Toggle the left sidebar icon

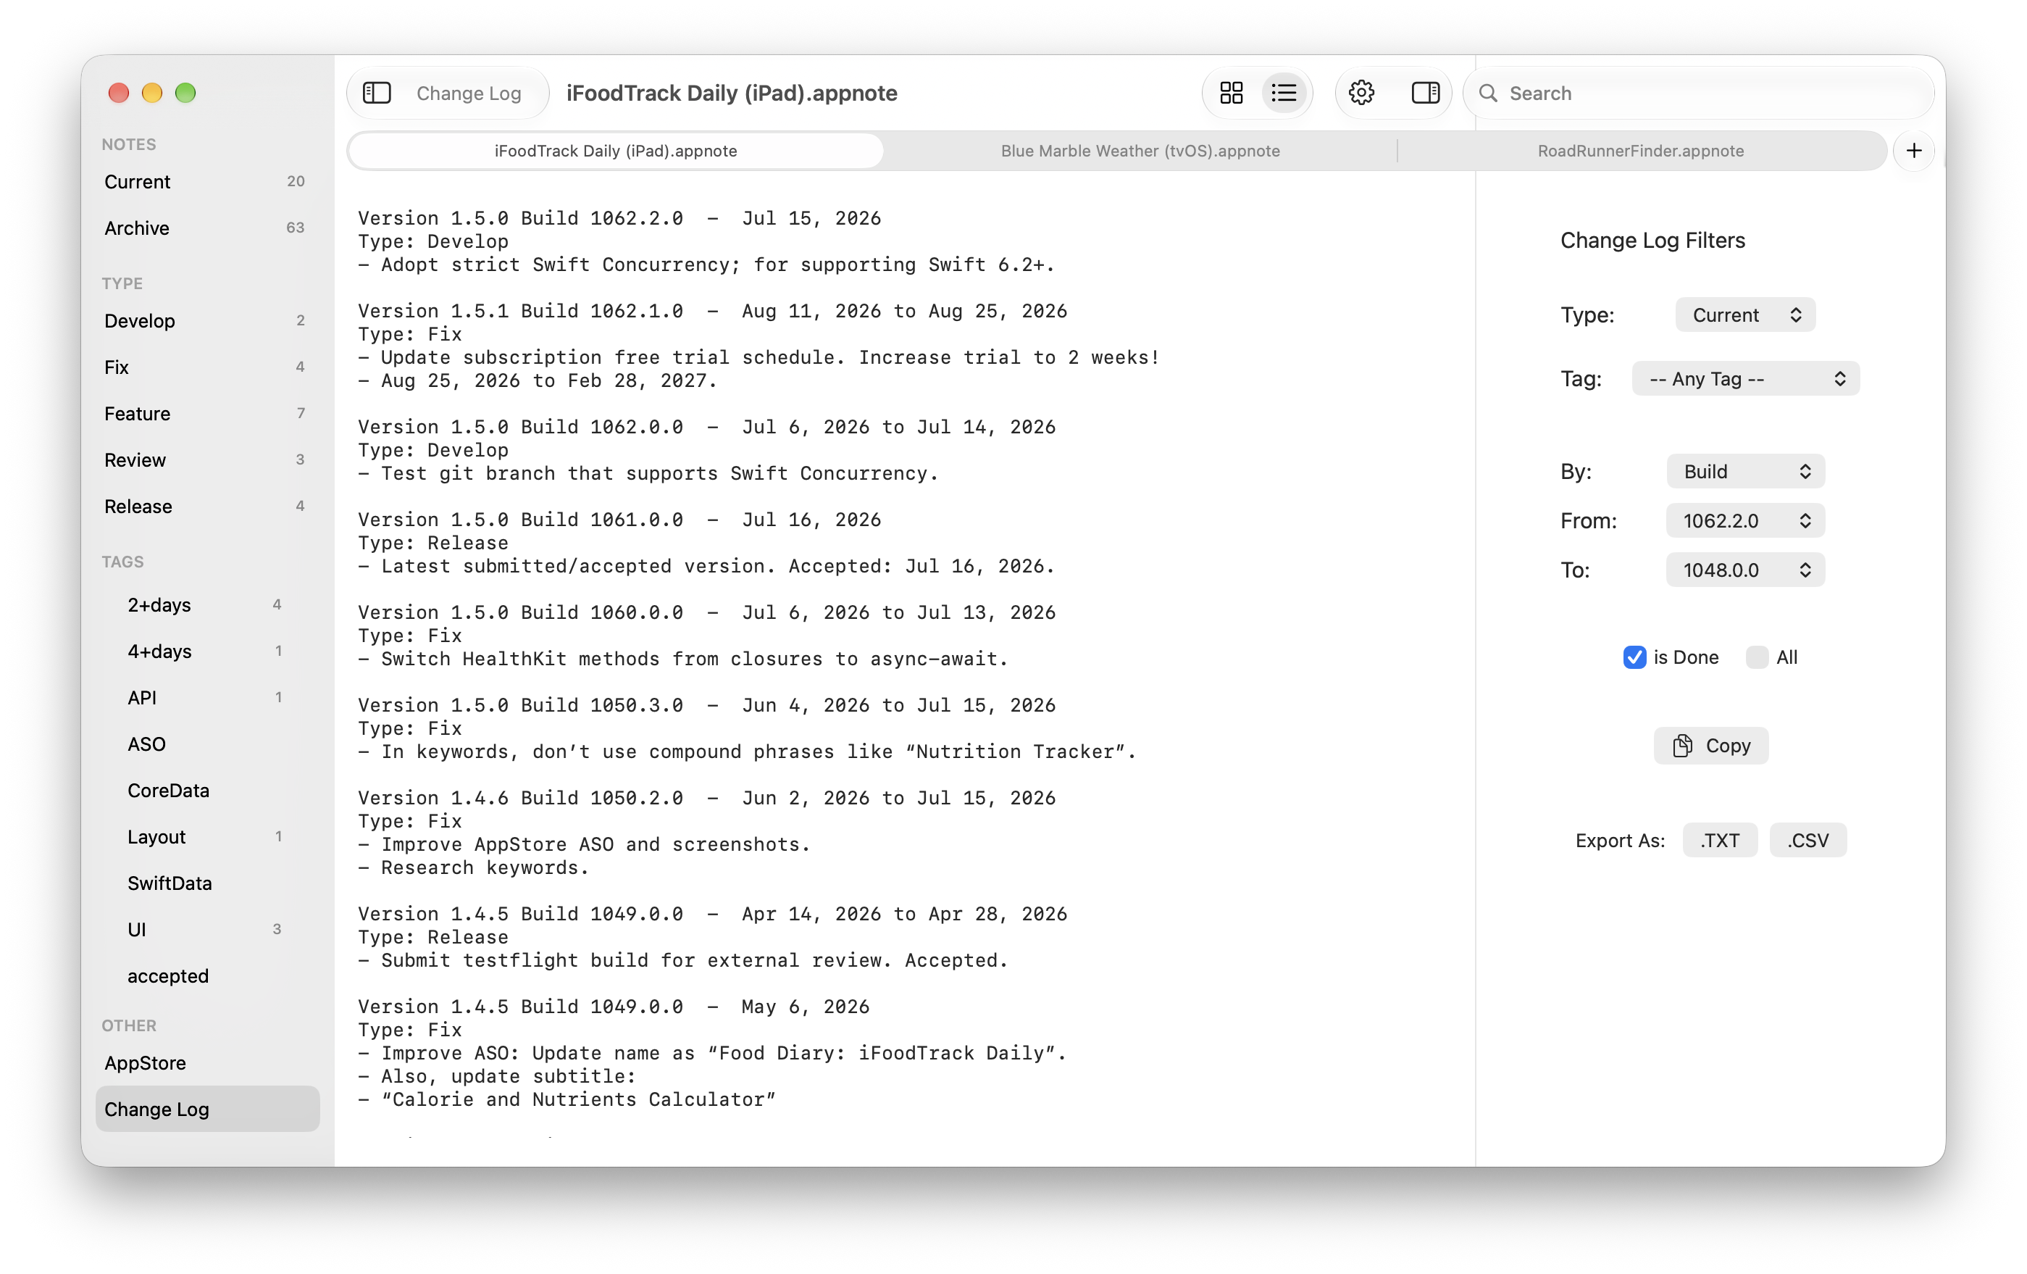(376, 93)
